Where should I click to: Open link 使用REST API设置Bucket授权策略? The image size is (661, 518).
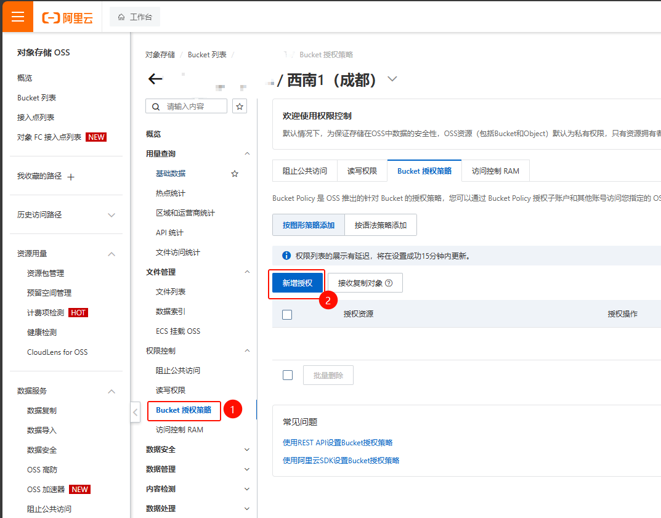(338, 443)
